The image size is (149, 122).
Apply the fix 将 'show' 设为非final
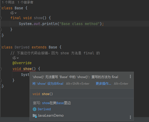pos(48,84)
